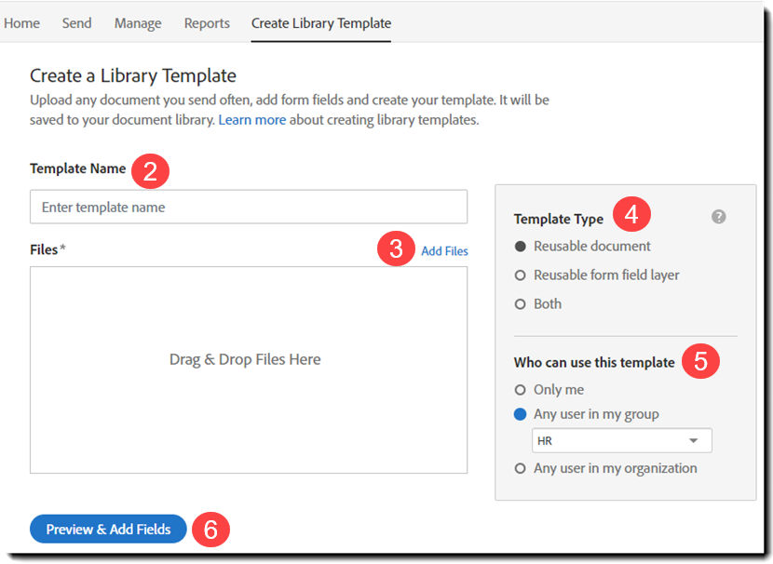Go to the Manage tab
The height and width of the screenshot is (564, 773).
[138, 23]
